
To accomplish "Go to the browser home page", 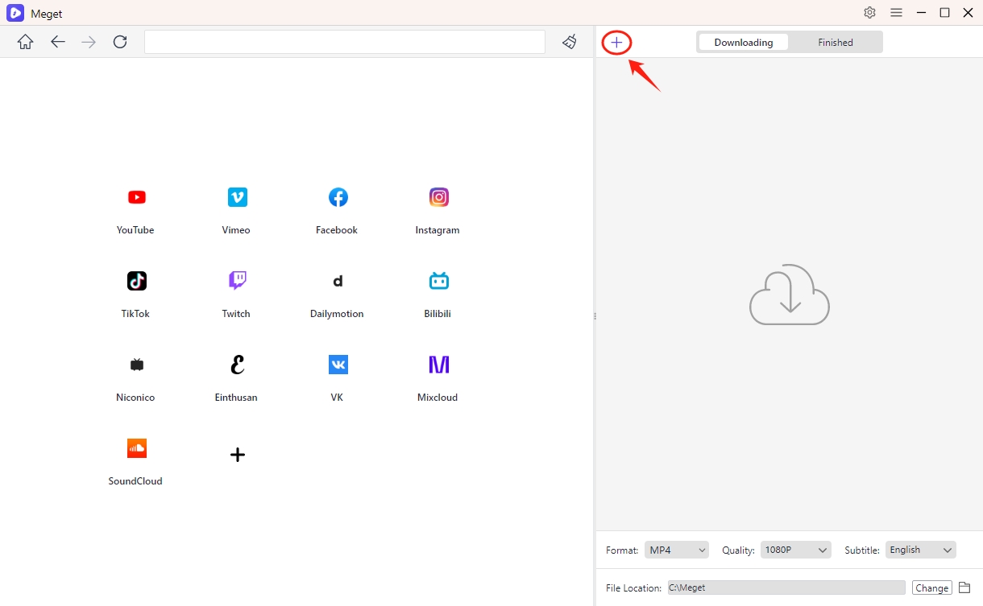I will pyautogui.click(x=26, y=42).
